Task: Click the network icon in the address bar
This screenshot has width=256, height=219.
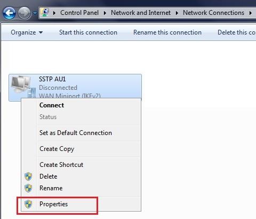Action: [45, 12]
